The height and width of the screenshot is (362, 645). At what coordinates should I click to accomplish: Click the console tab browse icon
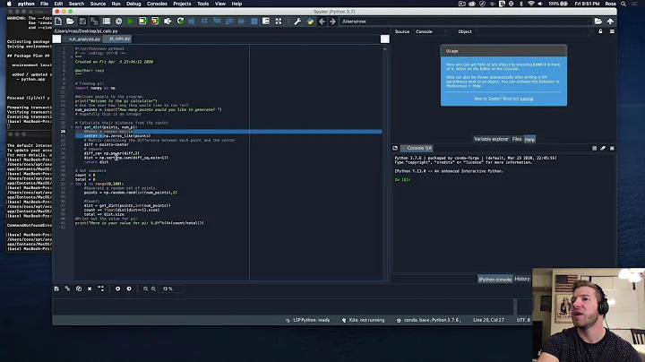point(395,148)
